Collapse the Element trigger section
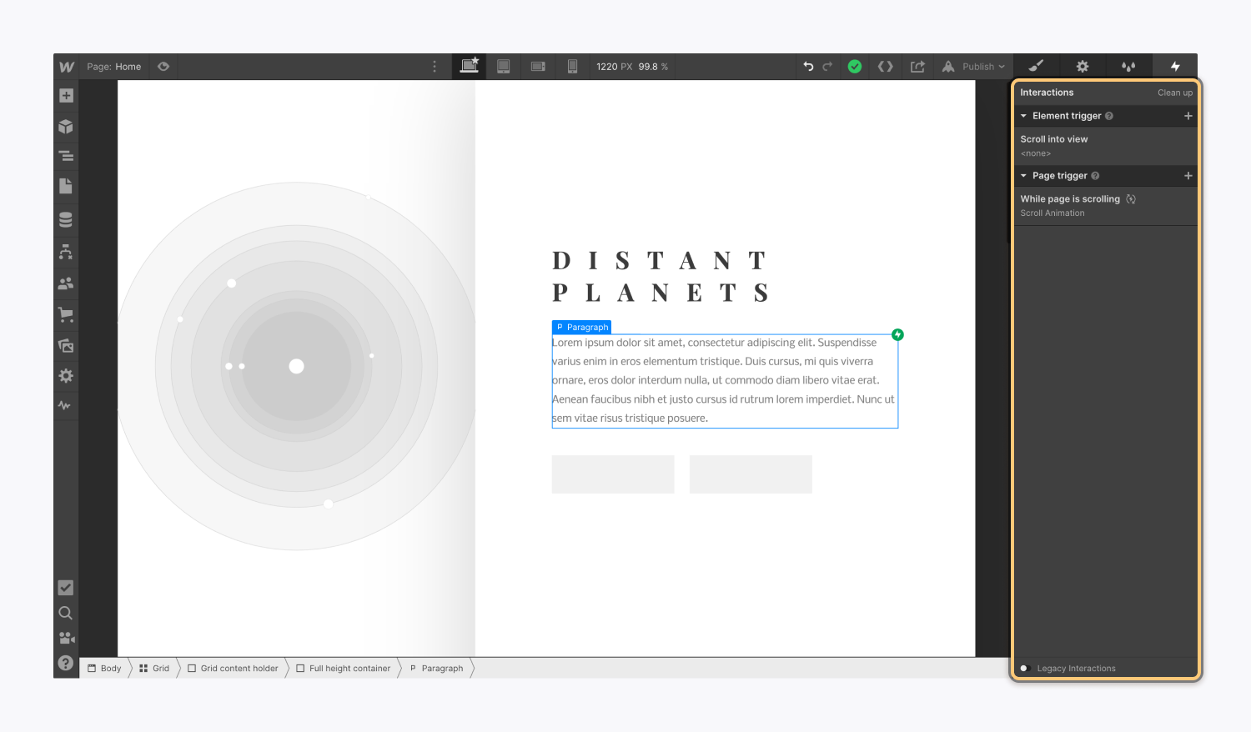 pos(1024,116)
